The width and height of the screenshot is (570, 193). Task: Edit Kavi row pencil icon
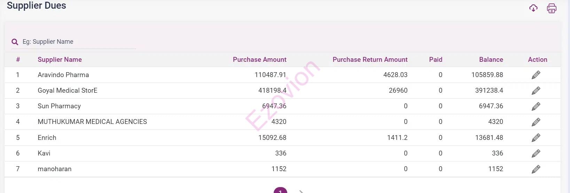pyautogui.click(x=536, y=153)
